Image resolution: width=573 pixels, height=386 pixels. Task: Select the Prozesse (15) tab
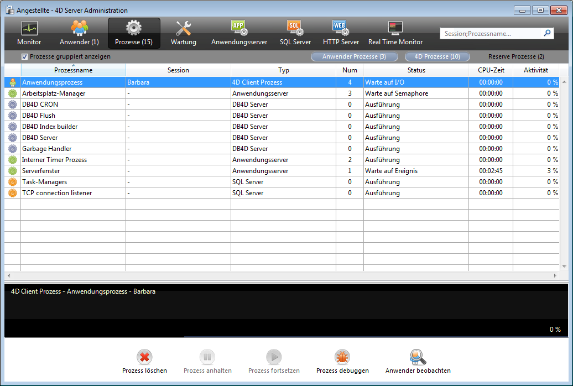tap(134, 33)
